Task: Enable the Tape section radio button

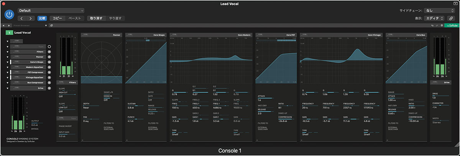Action: pos(49,46)
